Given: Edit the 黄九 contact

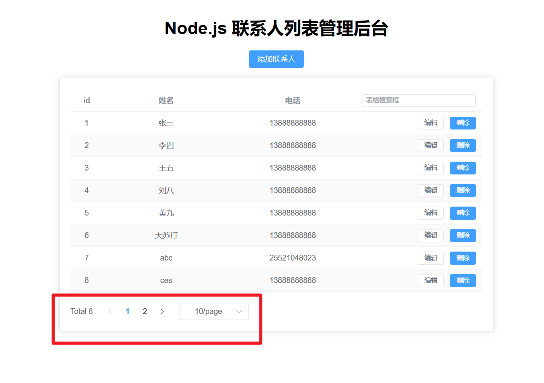Looking at the screenshot, I should 430,213.
